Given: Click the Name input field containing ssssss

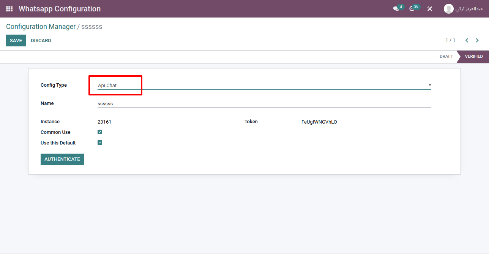Looking at the screenshot, I should pyautogui.click(x=264, y=103).
